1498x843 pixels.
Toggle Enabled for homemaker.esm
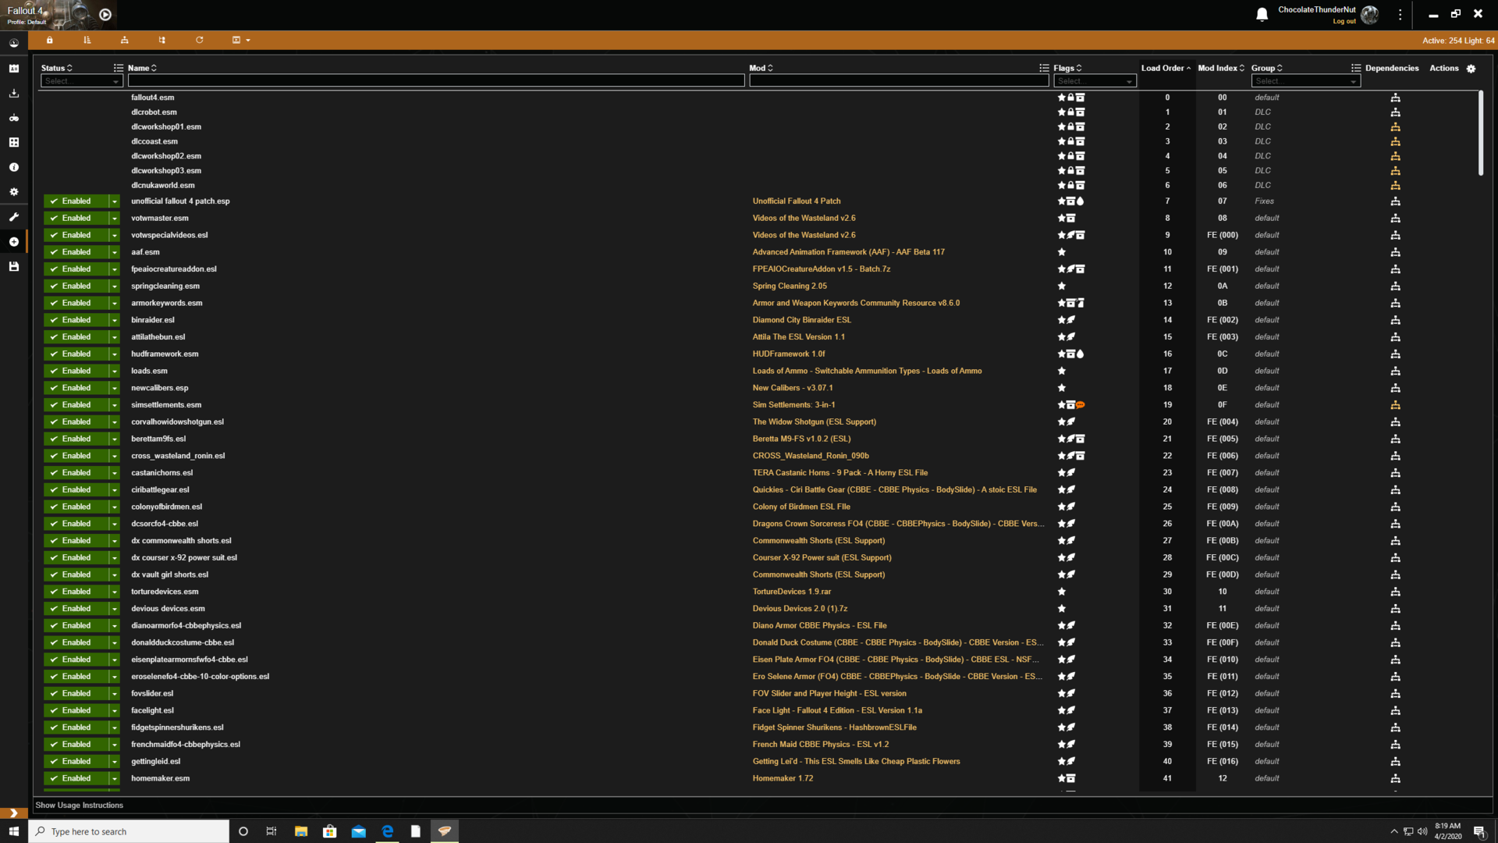76,778
